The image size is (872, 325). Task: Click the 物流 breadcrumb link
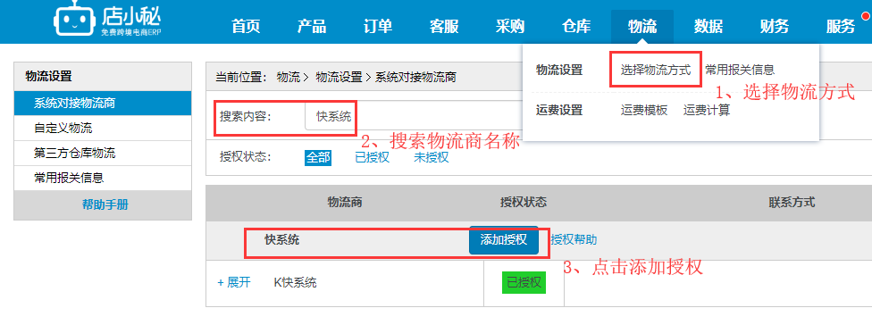[288, 77]
